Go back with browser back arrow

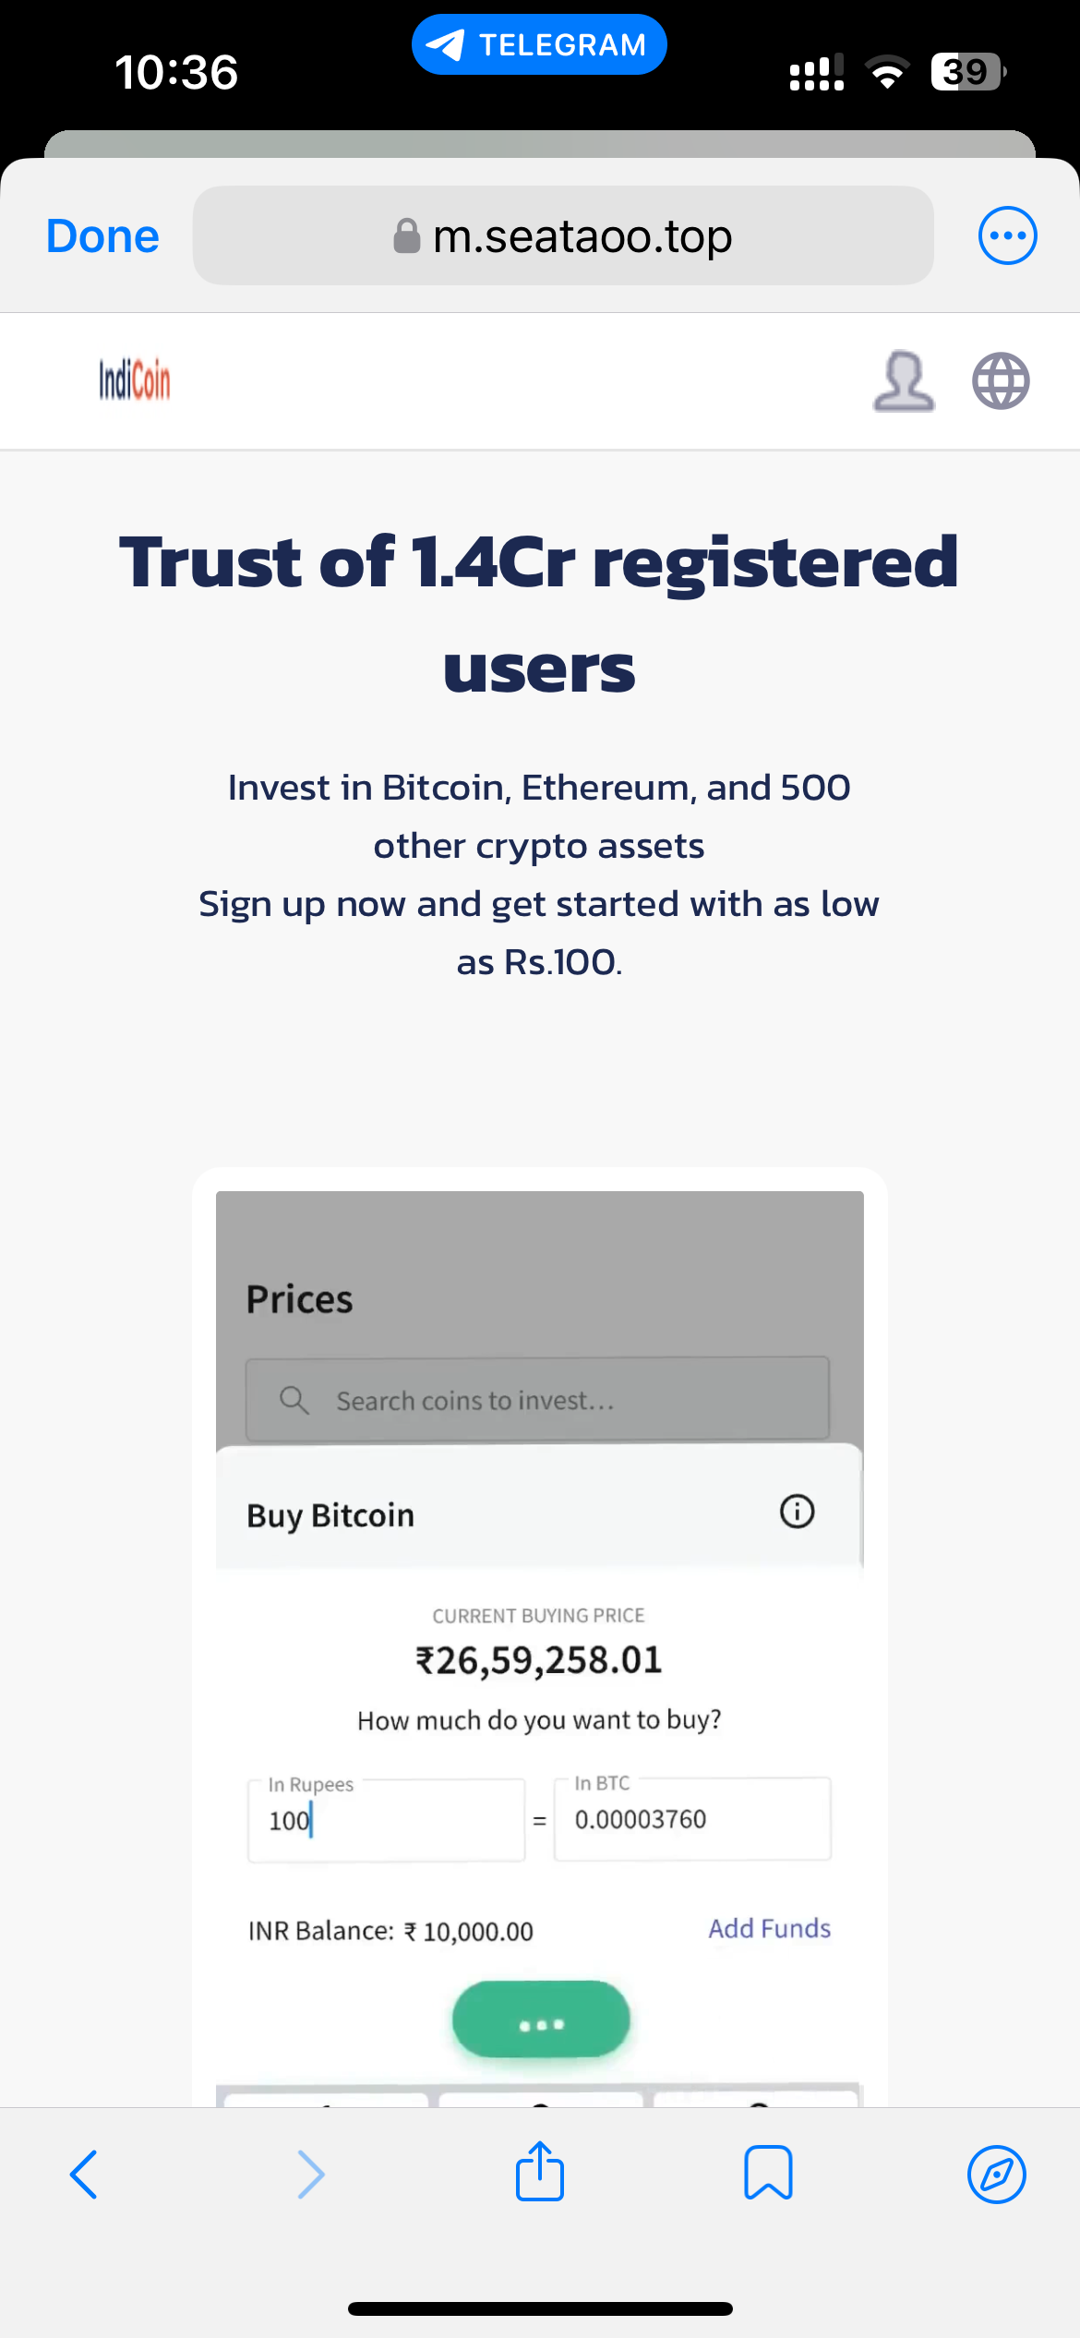click(83, 2175)
